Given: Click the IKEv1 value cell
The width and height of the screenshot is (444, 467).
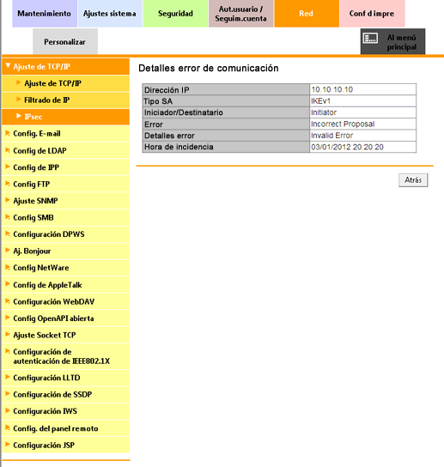Looking at the screenshot, I should point(363,101).
